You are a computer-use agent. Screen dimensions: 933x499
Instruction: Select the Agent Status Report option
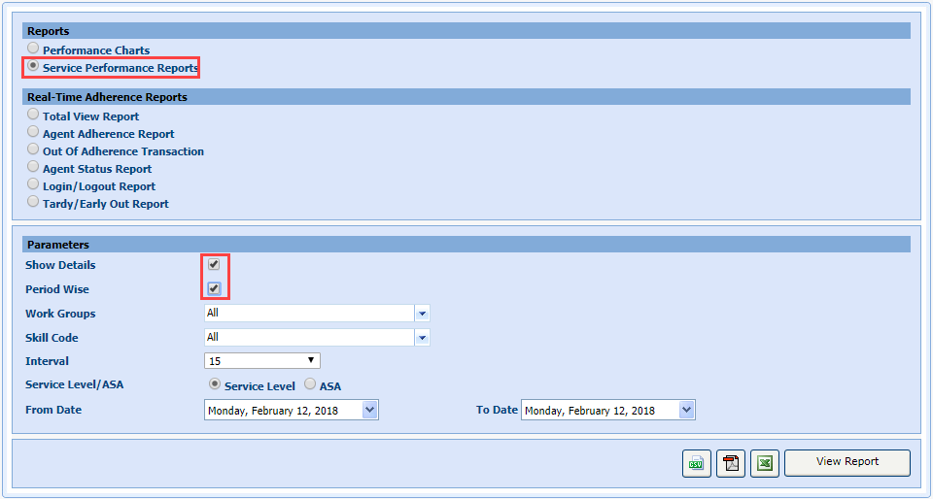click(34, 167)
